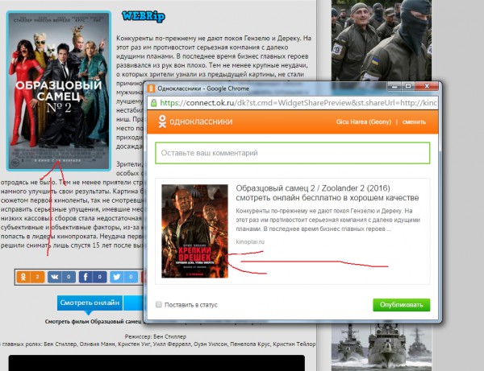Click the Odnoklassniki share icon on the page
Viewport: 484px width, 371px height.
pyautogui.click(x=23, y=277)
